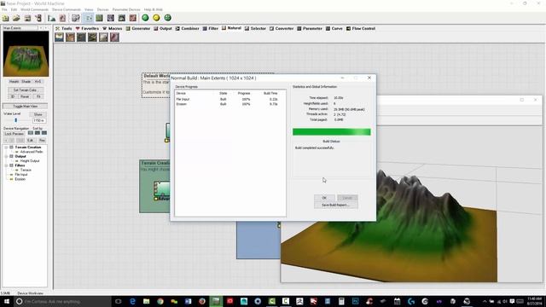
Task: Select Advanced Perlin in device tree
Action: coord(31,152)
